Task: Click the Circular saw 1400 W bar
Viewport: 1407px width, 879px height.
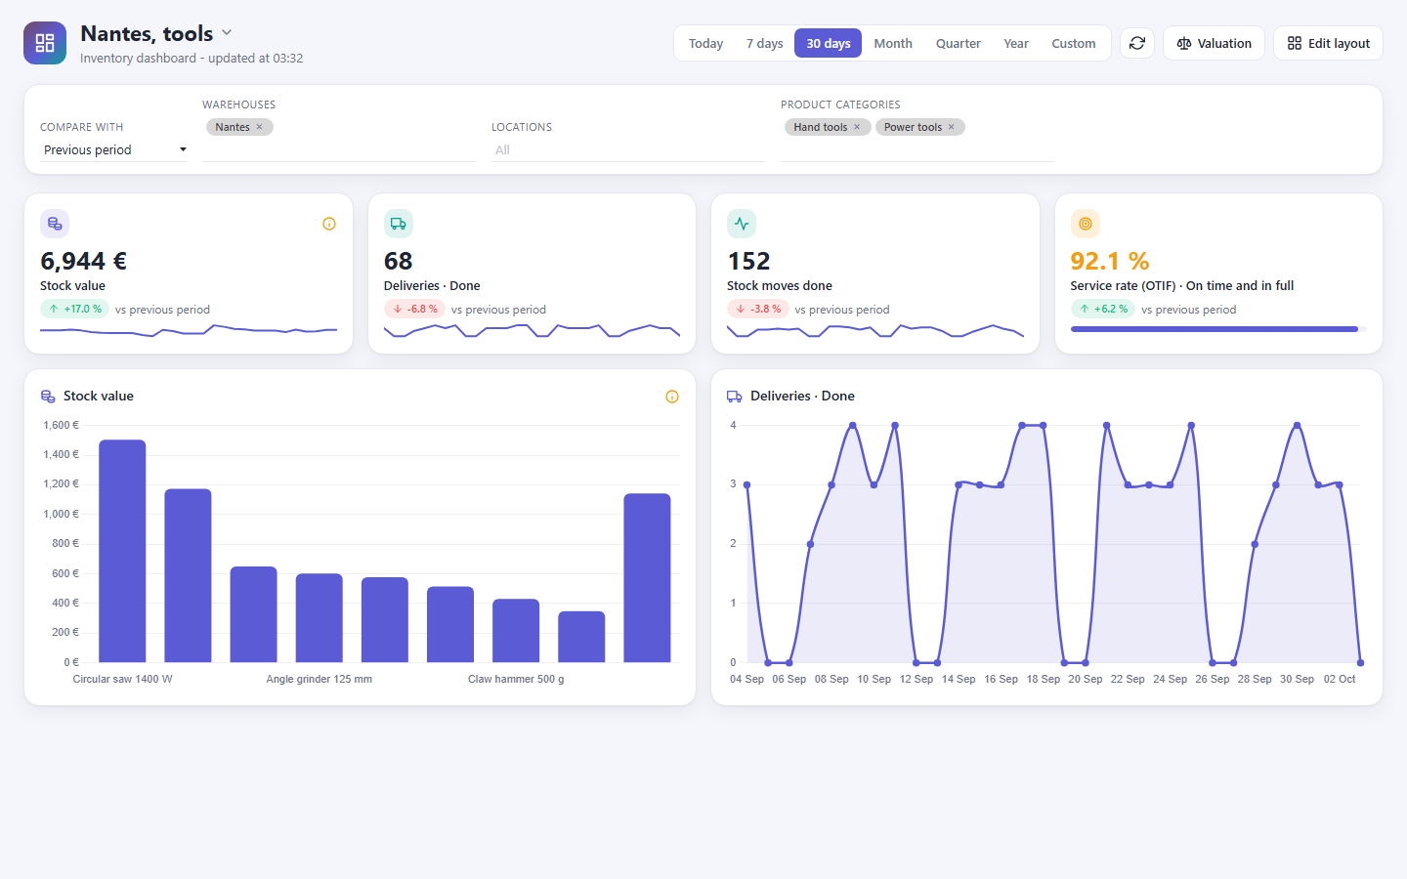Action: (x=122, y=551)
